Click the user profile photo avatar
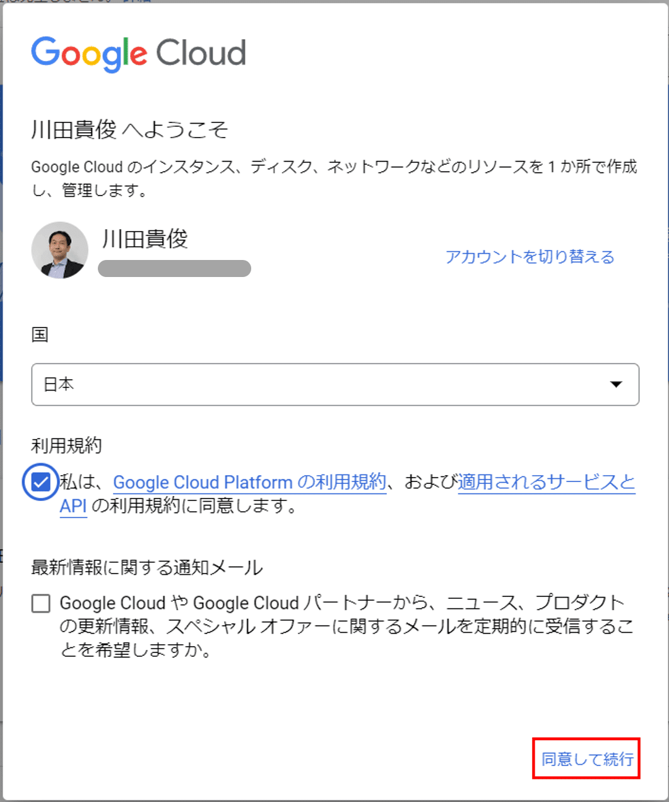The height and width of the screenshot is (802, 669). pos(60,250)
